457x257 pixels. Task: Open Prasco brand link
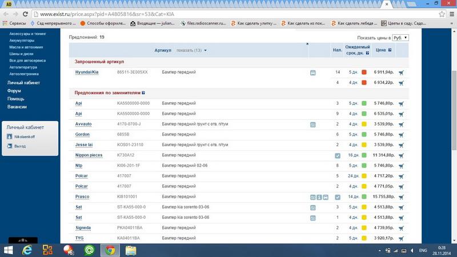click(82, 196)
